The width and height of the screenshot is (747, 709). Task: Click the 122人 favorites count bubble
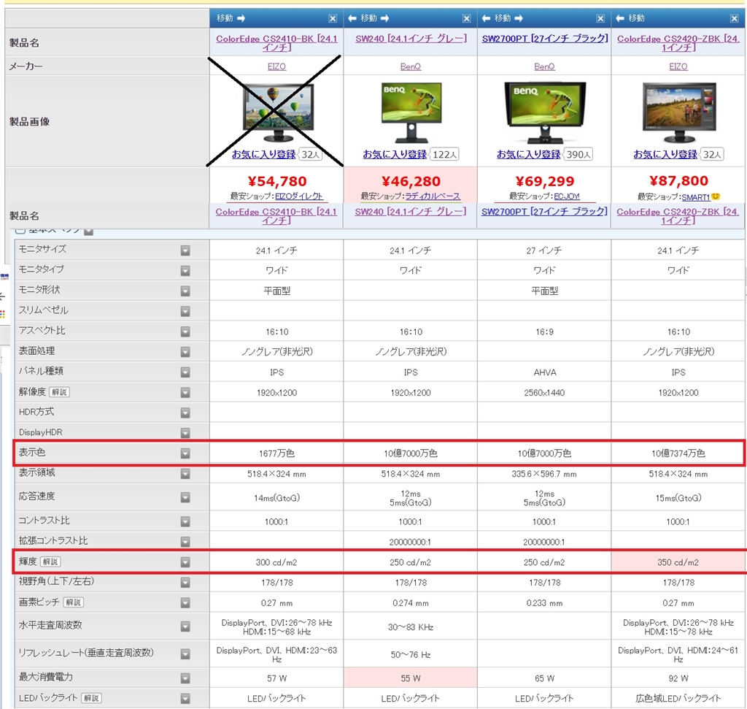(x=444, y=155)
